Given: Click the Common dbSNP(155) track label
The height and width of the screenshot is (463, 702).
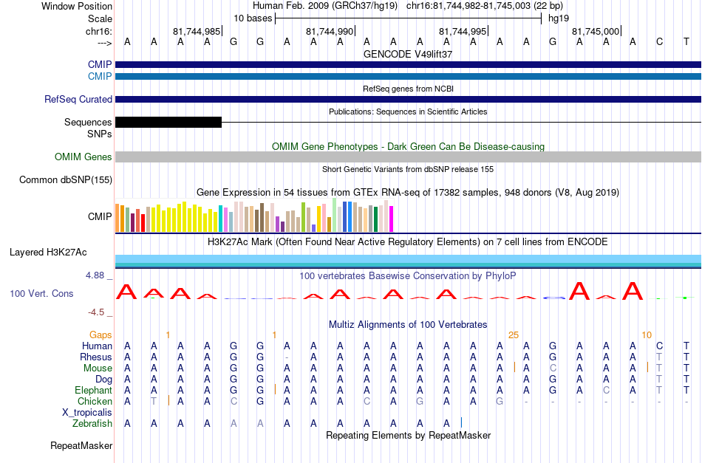Looking at the screenshot, I should coord(65,180).
